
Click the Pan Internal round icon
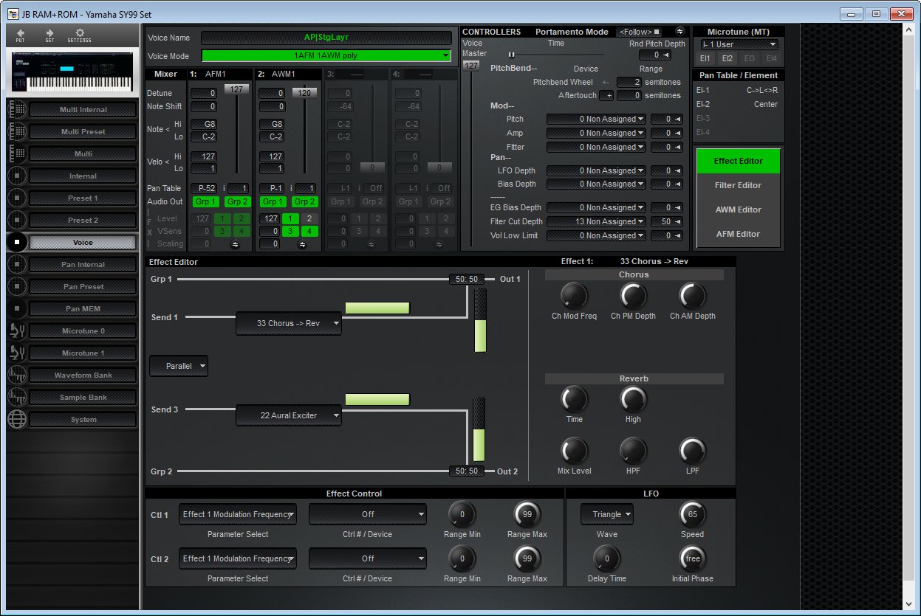[x=16, y=265]
